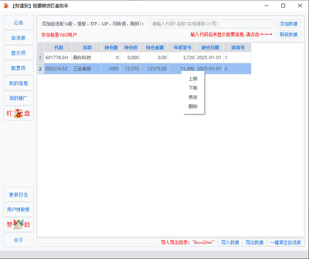This screenshot has height=259, width=309.
Task: View 我的信息 user info
Action: pyautogui.click(x=18, y=83)
